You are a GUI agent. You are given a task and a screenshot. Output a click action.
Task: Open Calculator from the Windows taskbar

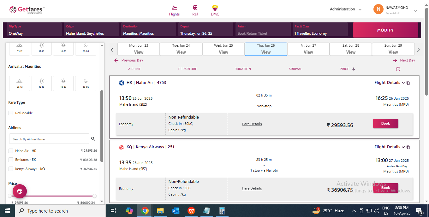tap(222, 211)
